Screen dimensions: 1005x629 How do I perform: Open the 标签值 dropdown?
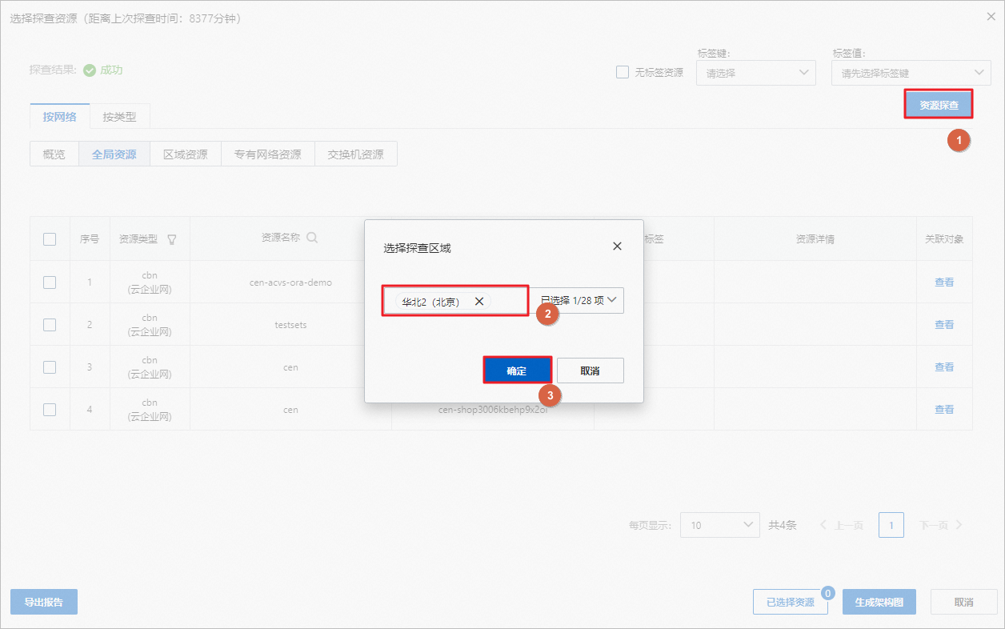click(x=911, y=73)
